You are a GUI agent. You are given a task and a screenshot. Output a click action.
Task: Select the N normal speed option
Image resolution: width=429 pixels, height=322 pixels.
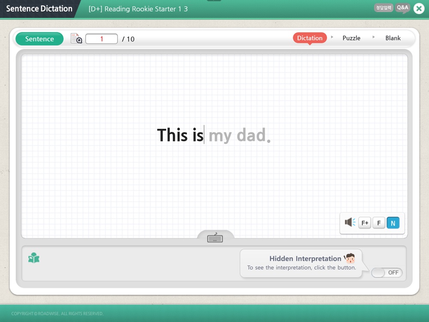pos(393,223)
